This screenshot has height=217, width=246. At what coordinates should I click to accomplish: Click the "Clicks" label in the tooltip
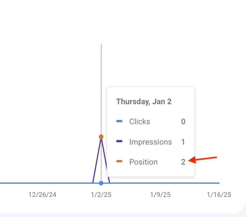pos(140,121)
